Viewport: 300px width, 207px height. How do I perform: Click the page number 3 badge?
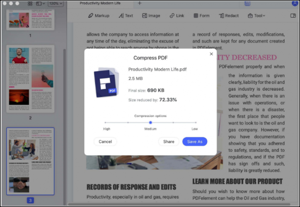pyautogui.click(x=30, y=200)
